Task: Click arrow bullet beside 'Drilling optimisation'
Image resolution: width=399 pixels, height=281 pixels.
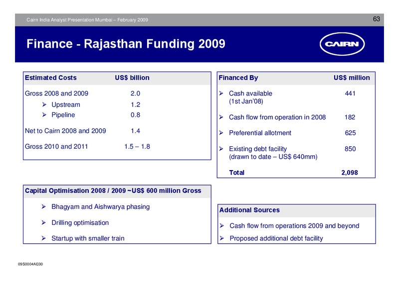Action: click(x=44, y=223)
